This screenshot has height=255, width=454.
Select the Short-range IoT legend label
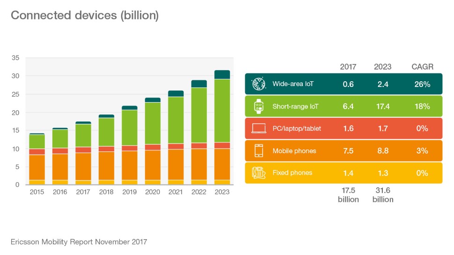pos(295,106)
